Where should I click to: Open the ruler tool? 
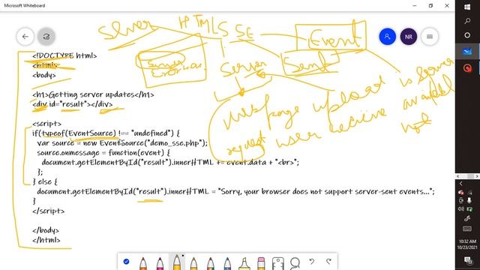point(278,263)
